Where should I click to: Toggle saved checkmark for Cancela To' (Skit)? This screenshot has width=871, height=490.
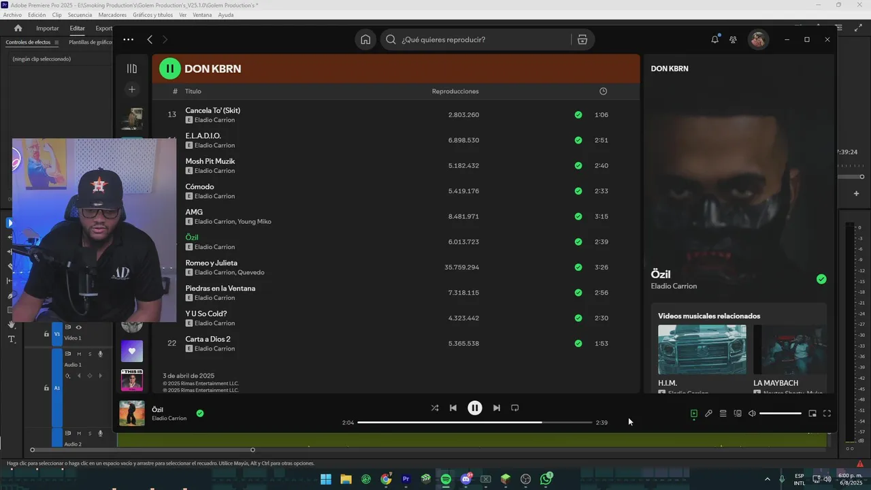578,115
